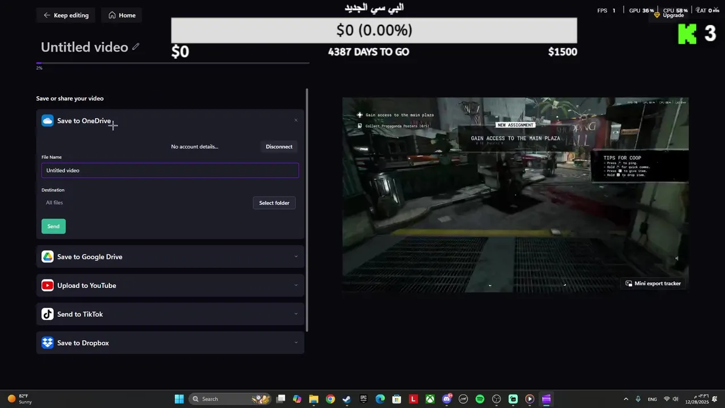
Task: Open Task View in the taskbar
Action: coord(280,399)
